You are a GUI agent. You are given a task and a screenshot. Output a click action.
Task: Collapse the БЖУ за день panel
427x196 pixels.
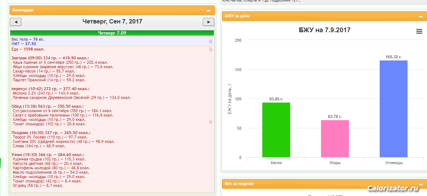pyautogui.click(x=420, y=16)
